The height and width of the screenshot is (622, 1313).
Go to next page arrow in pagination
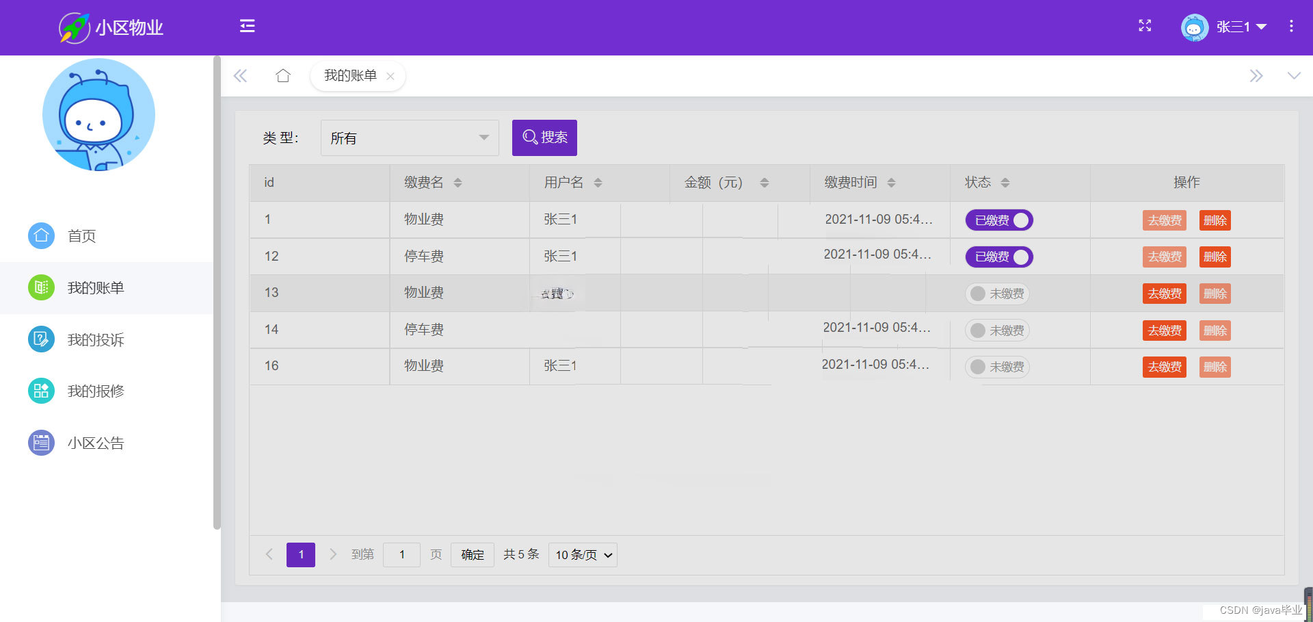coord(333,554)
